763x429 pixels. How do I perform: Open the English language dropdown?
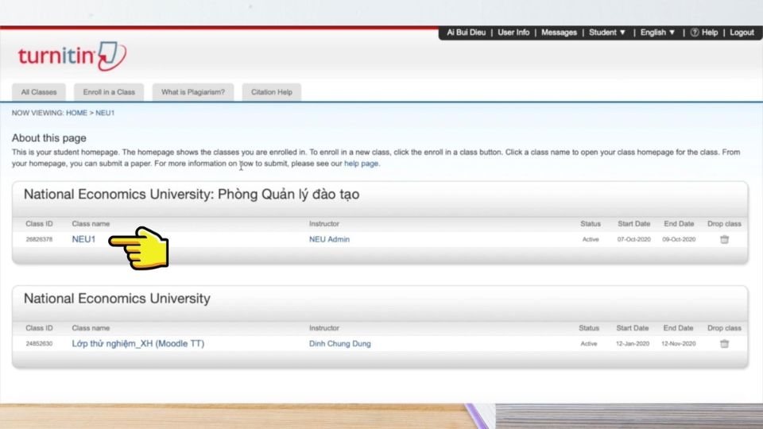[x=657, y=33]
